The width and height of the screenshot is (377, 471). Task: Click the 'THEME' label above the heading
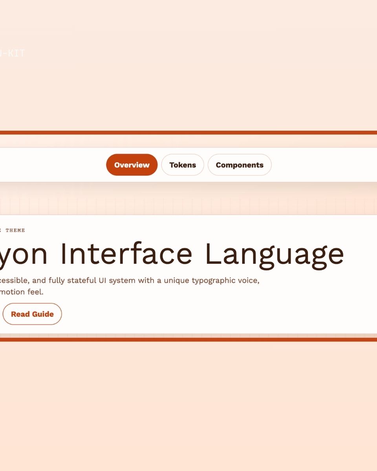[15, 230]
